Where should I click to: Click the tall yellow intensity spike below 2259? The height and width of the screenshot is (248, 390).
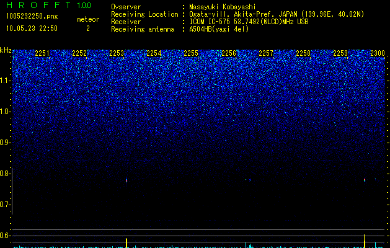click(x=365, y=241)
